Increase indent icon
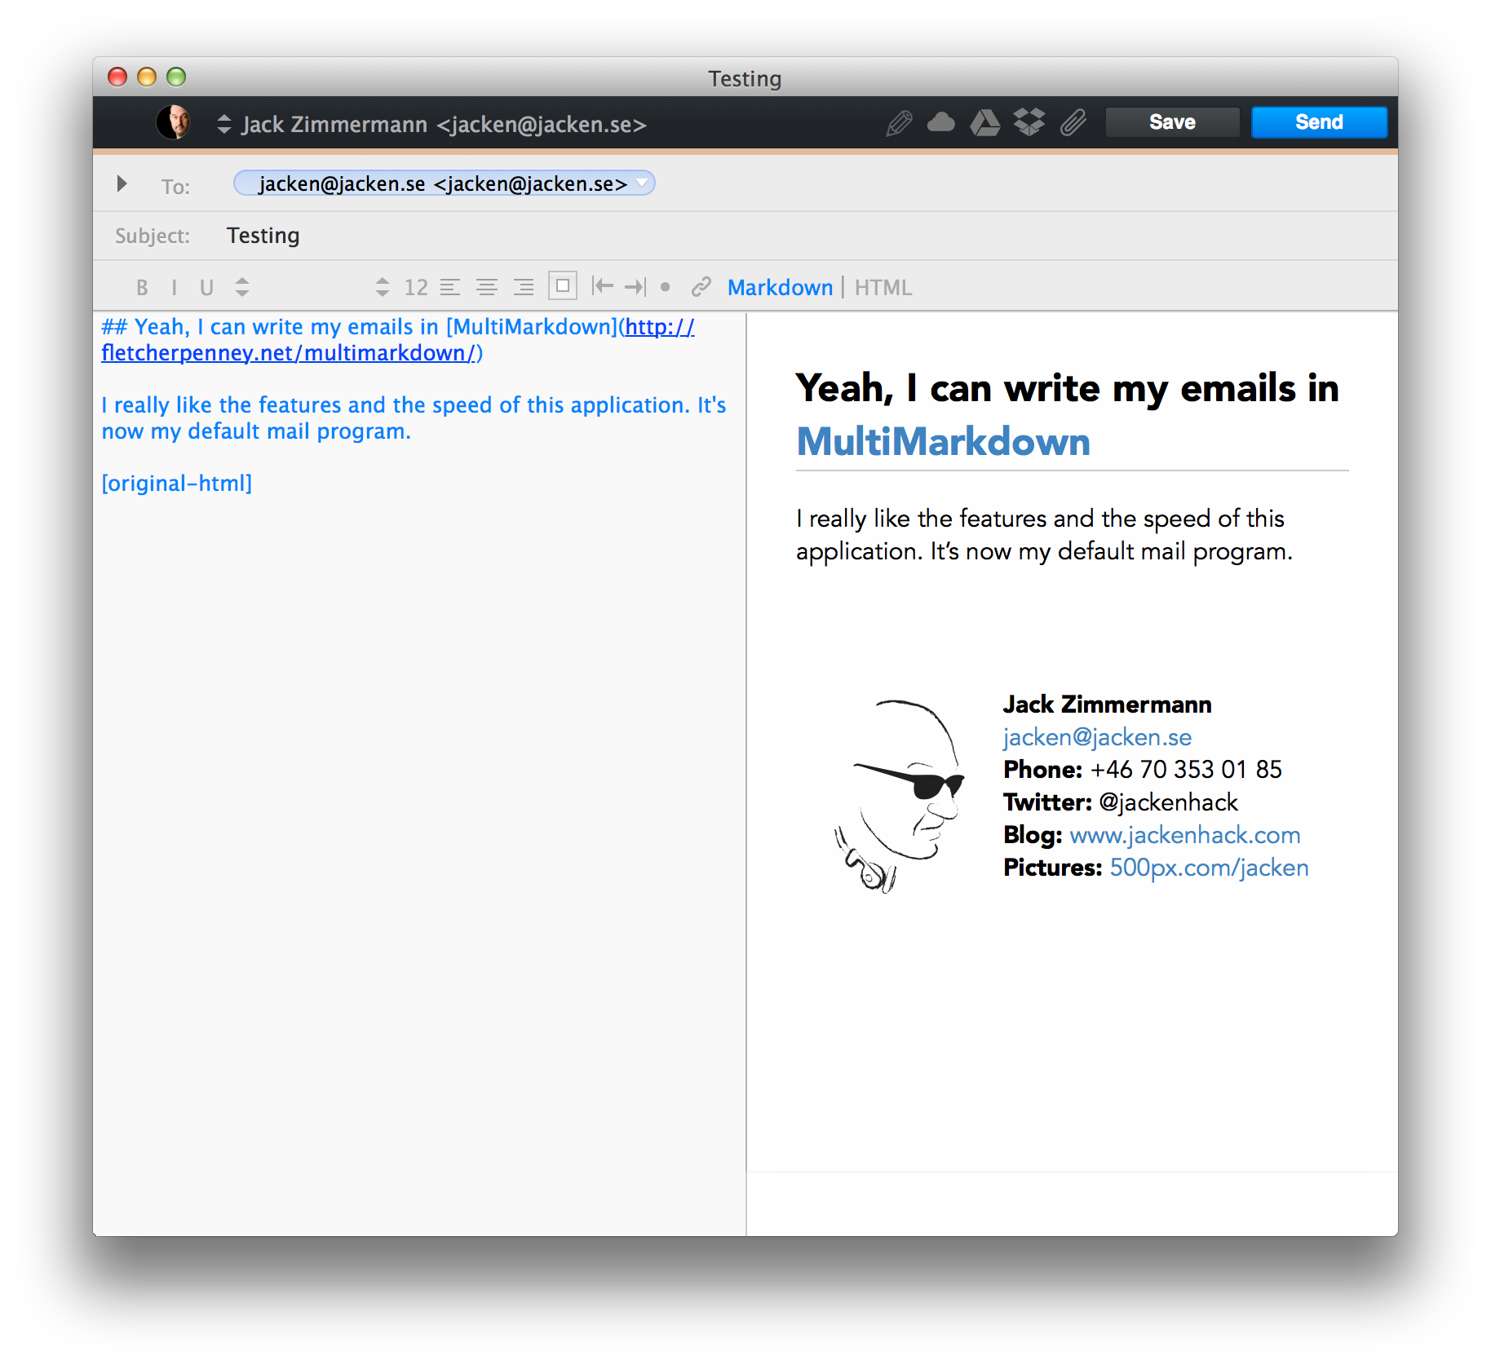Viewport: 1491px width, 1365px height. coord(635,286)
